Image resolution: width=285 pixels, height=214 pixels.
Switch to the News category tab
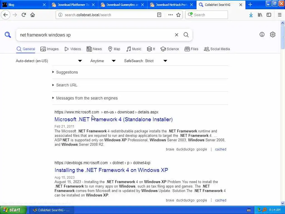click(94, 49)
